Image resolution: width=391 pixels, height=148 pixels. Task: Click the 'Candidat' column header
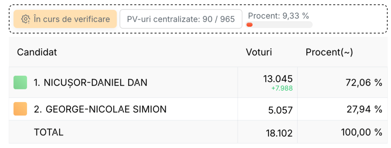point(37,52)
